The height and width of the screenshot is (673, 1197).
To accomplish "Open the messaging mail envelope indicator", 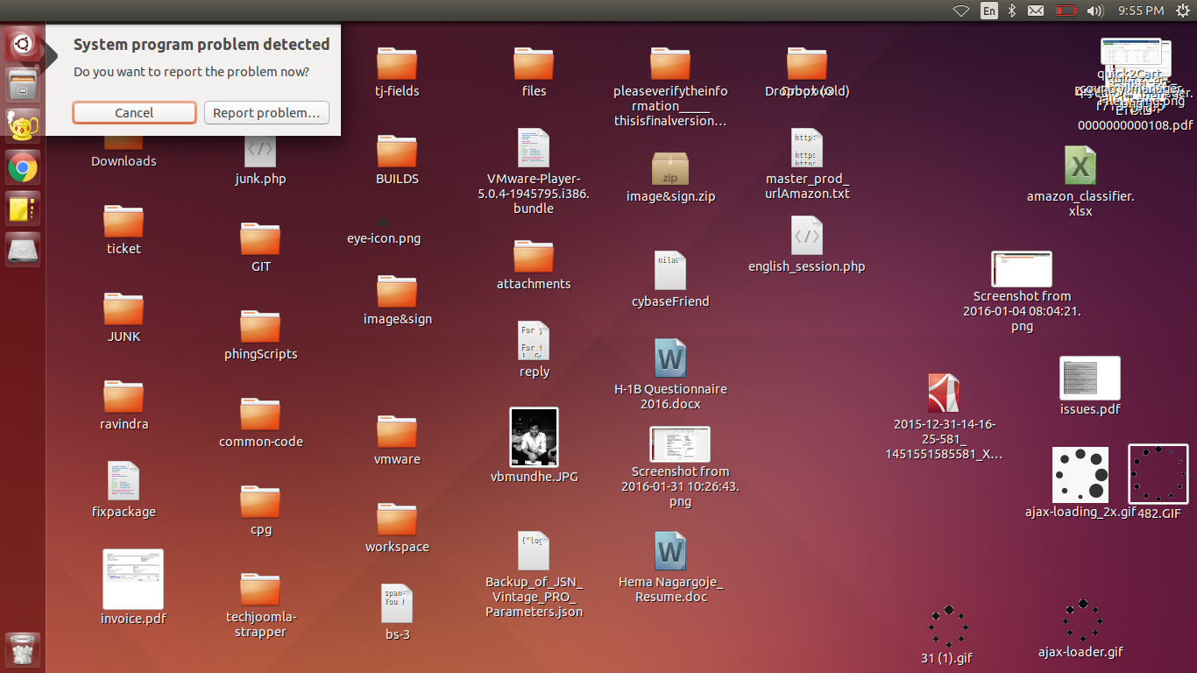I will point(1036,11).
